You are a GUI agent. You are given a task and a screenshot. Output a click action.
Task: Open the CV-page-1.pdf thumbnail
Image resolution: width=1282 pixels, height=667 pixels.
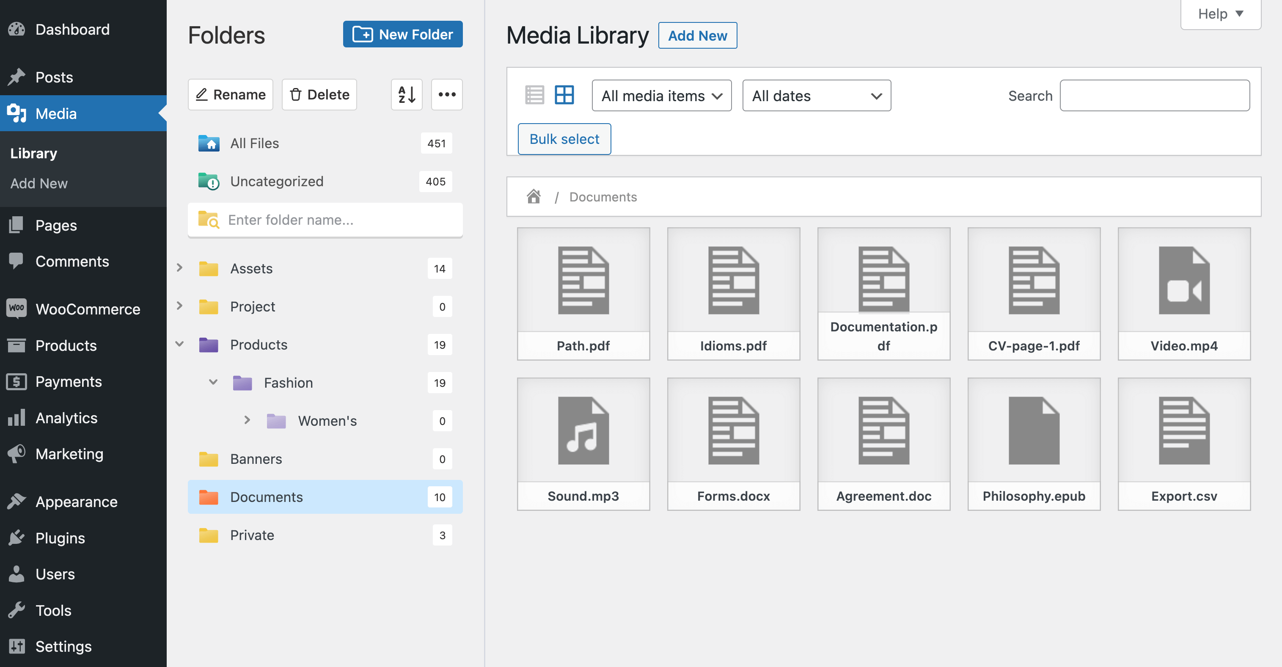1034,294
